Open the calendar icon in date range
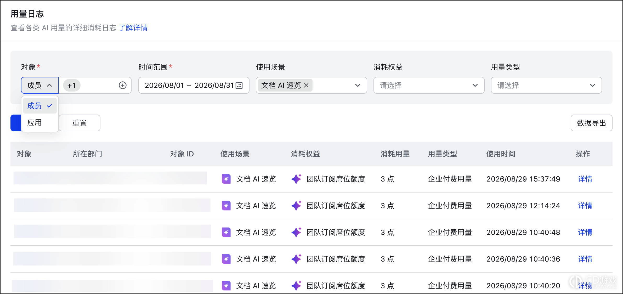 pos(239,85)
